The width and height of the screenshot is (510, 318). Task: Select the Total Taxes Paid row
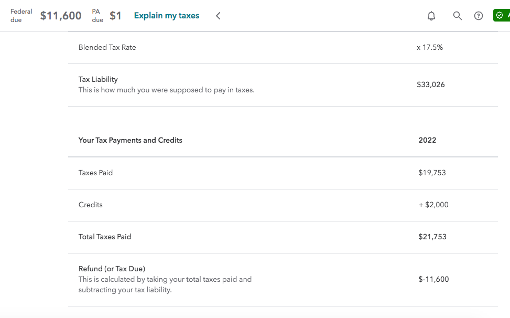coord(283,237)
